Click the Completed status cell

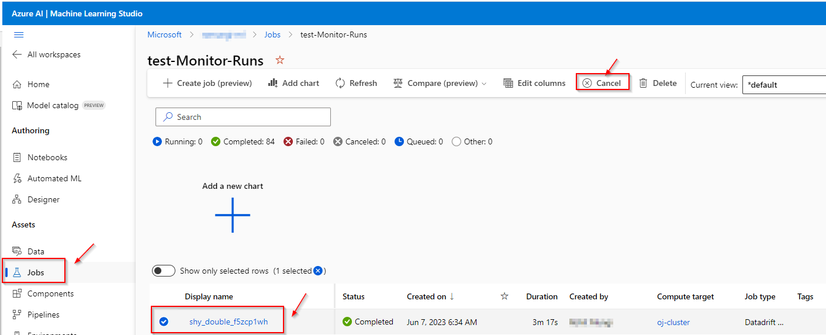coord(368,322)
